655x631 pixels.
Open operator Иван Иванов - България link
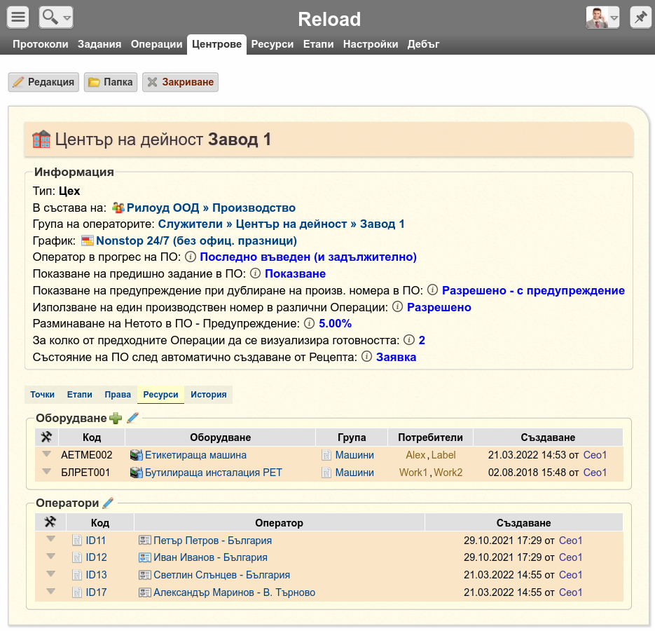point(211,557)
